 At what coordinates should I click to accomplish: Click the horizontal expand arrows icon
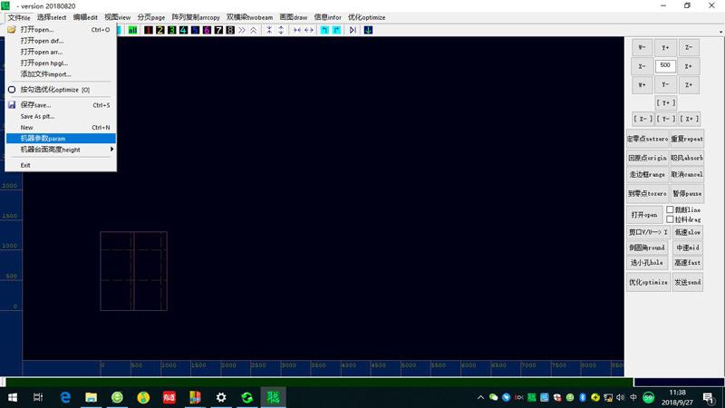(308, 30)
